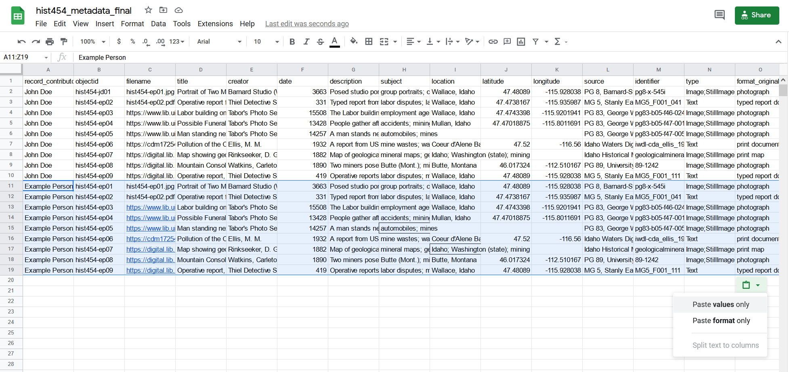789x372 pixels.
Task: Open 'Last edit was seconds ago' link
Action: [307, 24]
